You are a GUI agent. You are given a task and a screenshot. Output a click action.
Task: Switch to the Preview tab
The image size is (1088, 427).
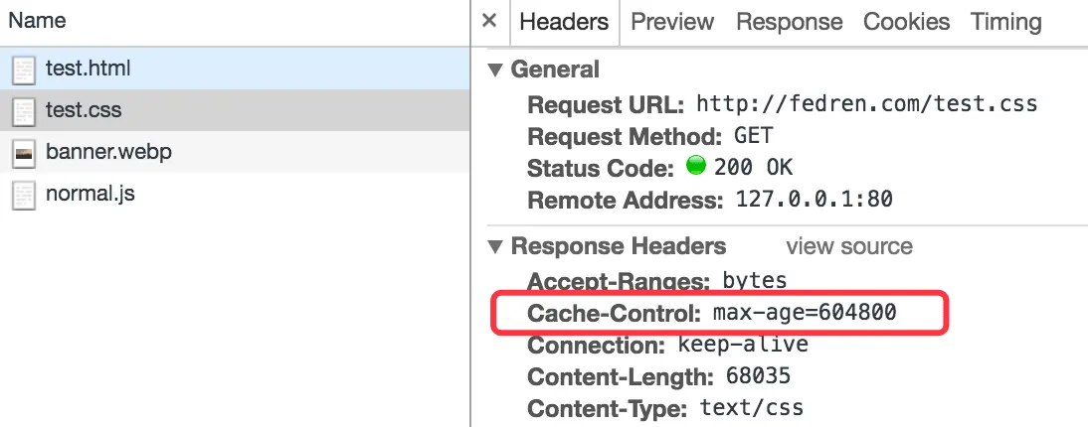click(x=672, y=22)
